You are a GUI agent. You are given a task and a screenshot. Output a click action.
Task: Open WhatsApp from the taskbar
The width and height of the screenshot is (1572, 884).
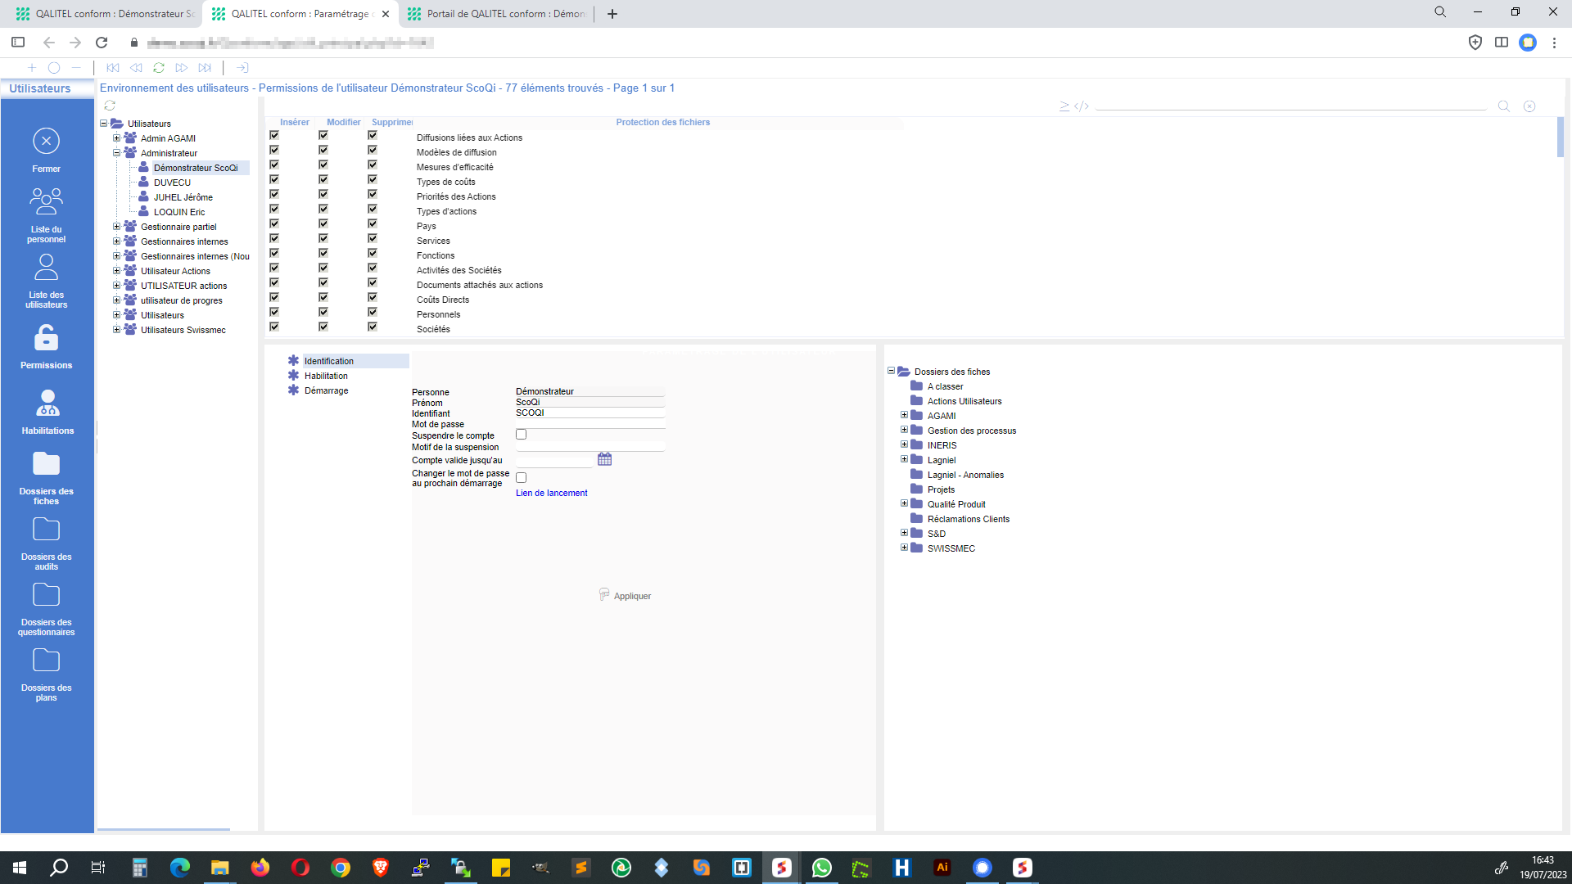[821, 868]
